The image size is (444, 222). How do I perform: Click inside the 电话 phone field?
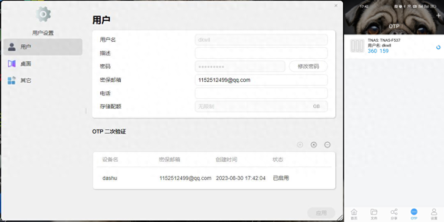261,93
